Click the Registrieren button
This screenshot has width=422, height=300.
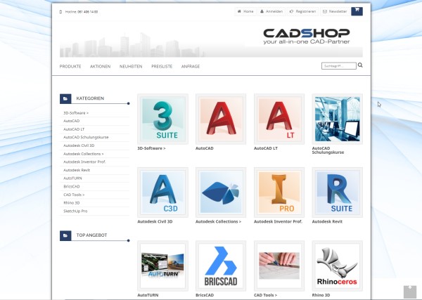[302, 11]
